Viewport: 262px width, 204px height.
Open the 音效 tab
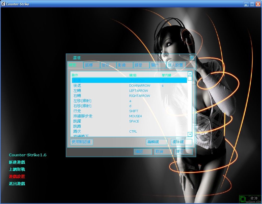click(x=108, y=65)
